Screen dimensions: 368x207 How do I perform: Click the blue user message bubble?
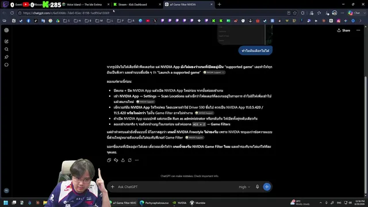coord(255,51)
